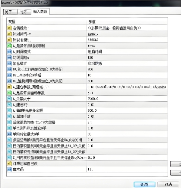This screenshot has height=190, width=183.
Task: Select the B2_逆势间隔N微点加仓_0为关闭 variable name
Action: (x=38, y=81)
